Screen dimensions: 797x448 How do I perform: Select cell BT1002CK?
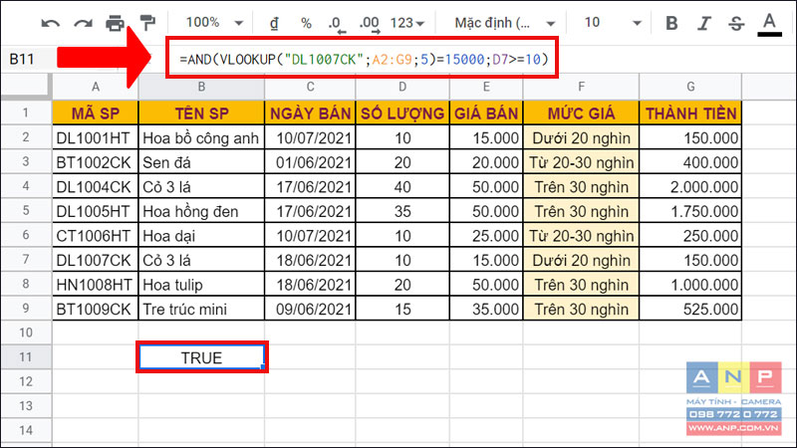[x=96, y=162]
